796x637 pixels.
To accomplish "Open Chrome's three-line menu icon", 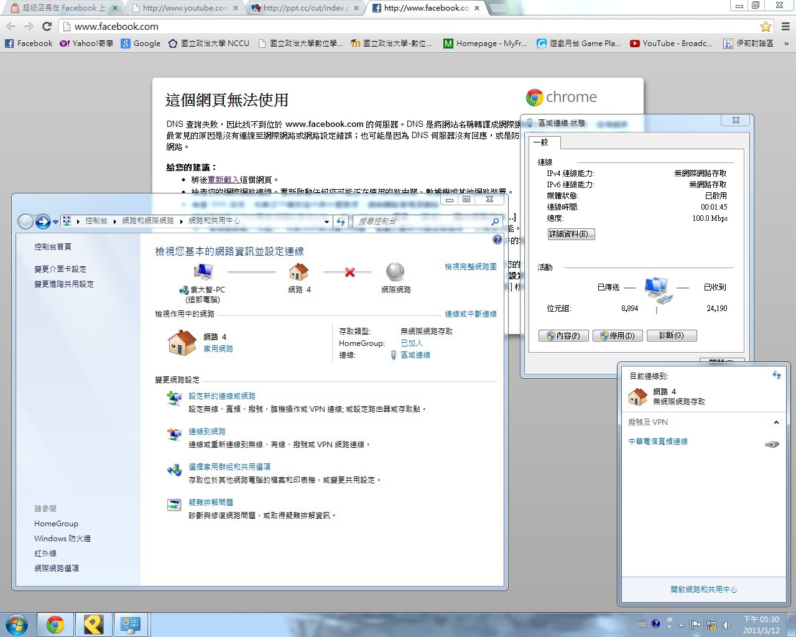I will pyautogui.click(x=785, y=27).
